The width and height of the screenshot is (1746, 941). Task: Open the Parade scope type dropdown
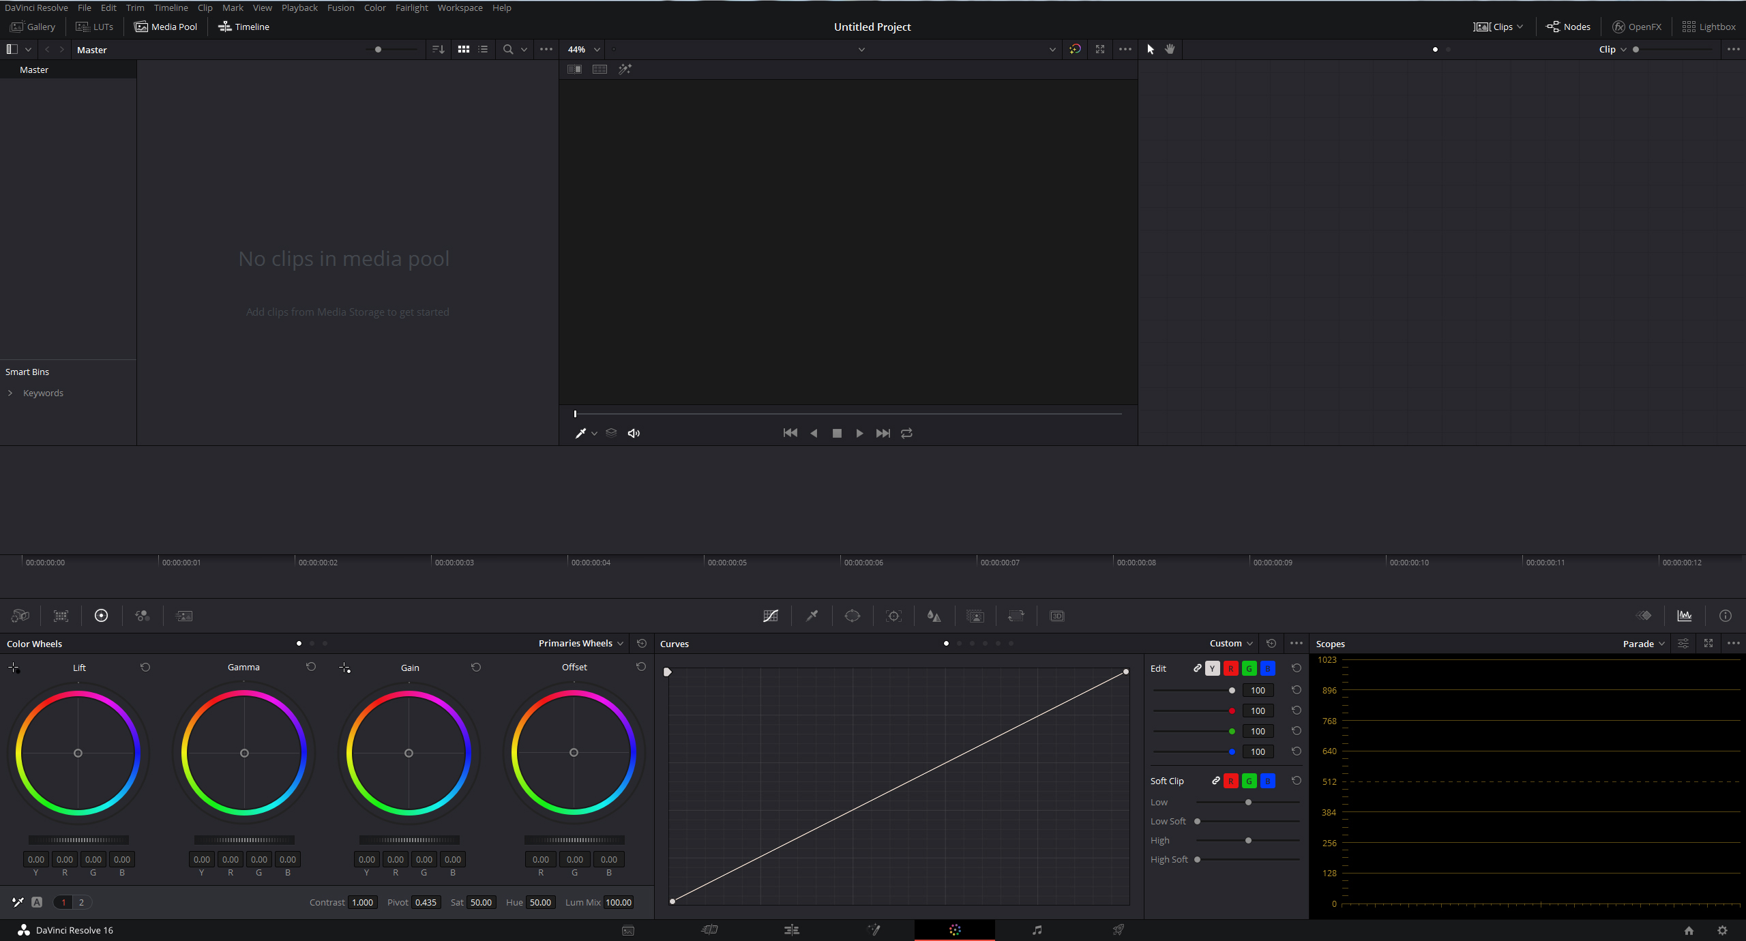1644,644
